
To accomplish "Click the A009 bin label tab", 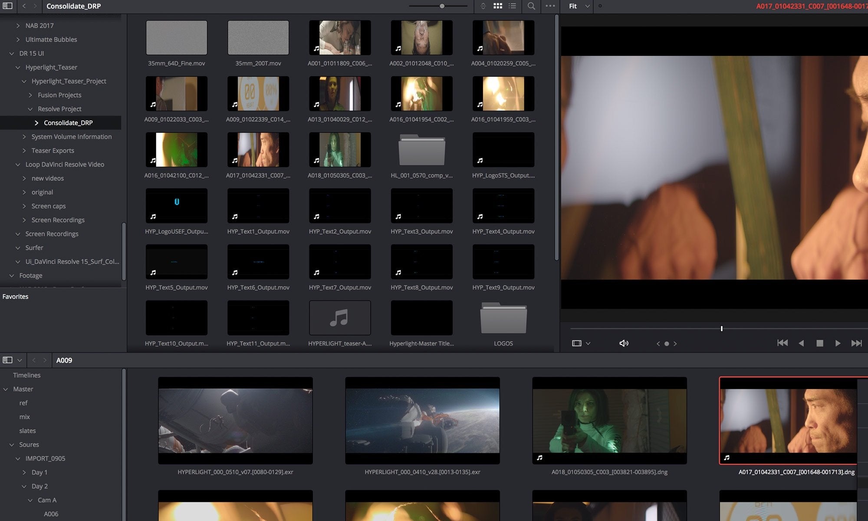I will click(64, 360).
